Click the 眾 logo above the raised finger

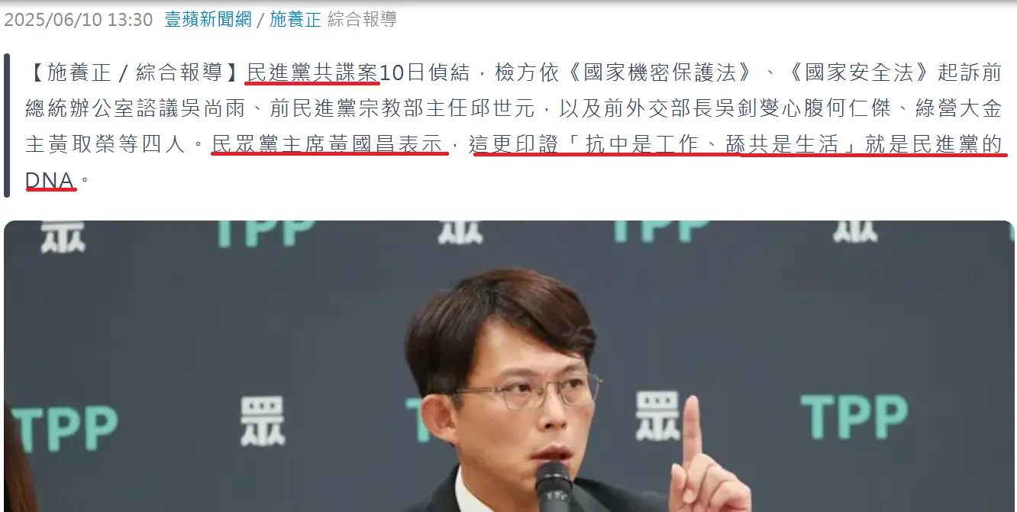(x=657, y=416)
